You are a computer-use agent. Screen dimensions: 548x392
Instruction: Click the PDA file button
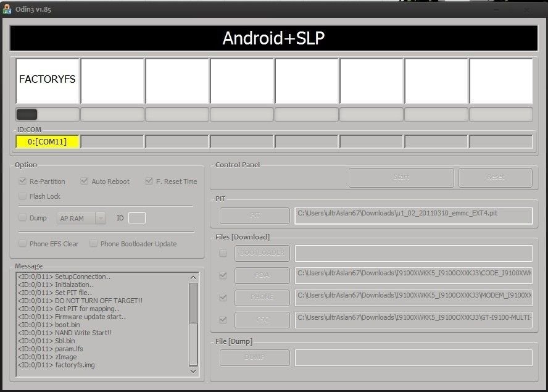[262, 275]
